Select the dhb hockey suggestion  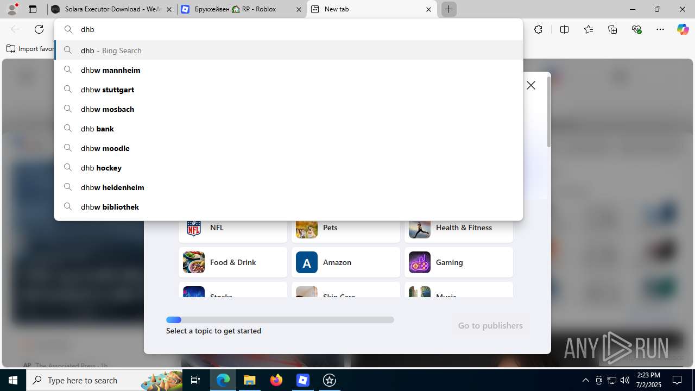pos(288,168)
